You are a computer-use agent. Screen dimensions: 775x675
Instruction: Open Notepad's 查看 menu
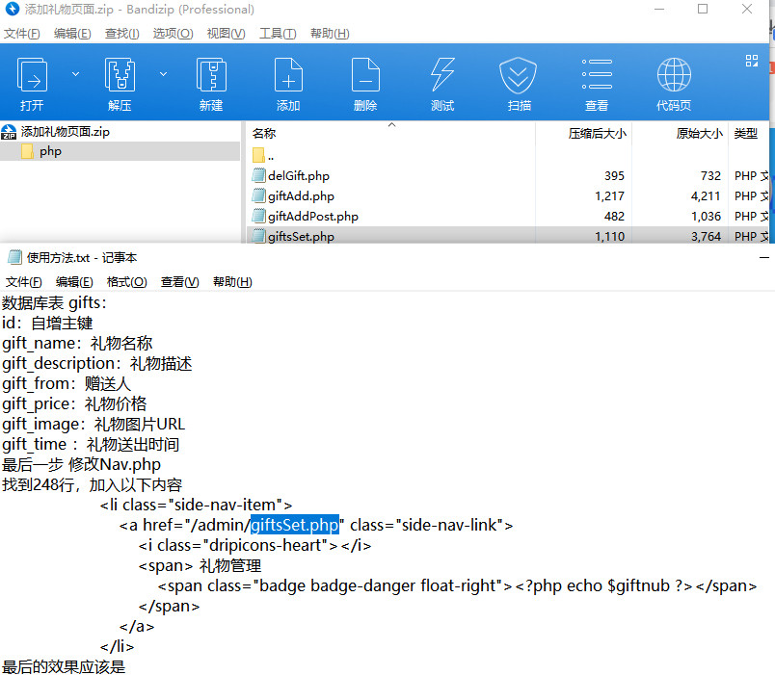coord(179,281)
